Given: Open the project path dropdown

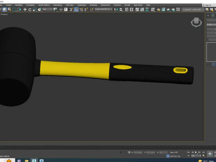Looking at the screenshot, I should click(x=193, y=9).
